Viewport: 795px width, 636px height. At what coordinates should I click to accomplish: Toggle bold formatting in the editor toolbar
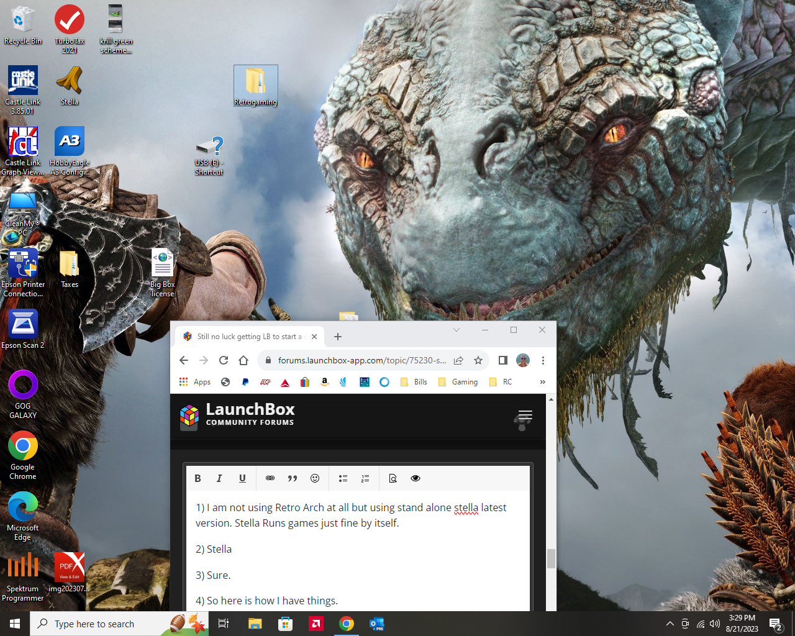(198, 478)
